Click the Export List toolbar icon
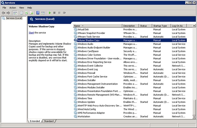This screenshot has height=128, width=197. coord(31,13)
